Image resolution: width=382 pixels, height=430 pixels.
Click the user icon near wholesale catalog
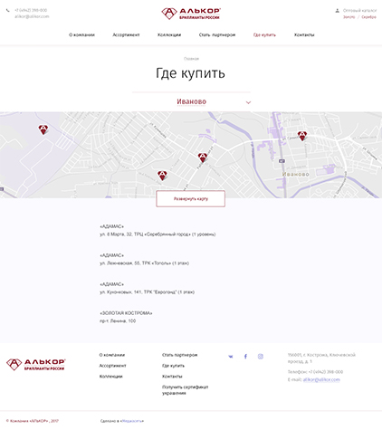tap(338, 11)
